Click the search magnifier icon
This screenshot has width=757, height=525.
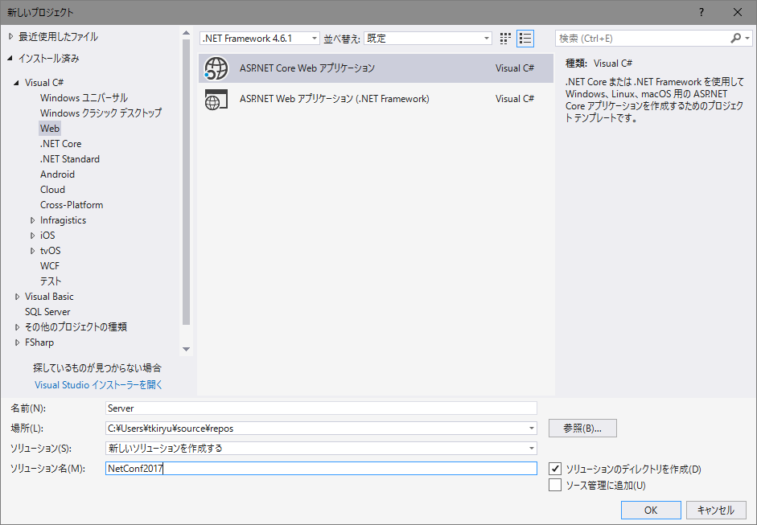point(735,38)
